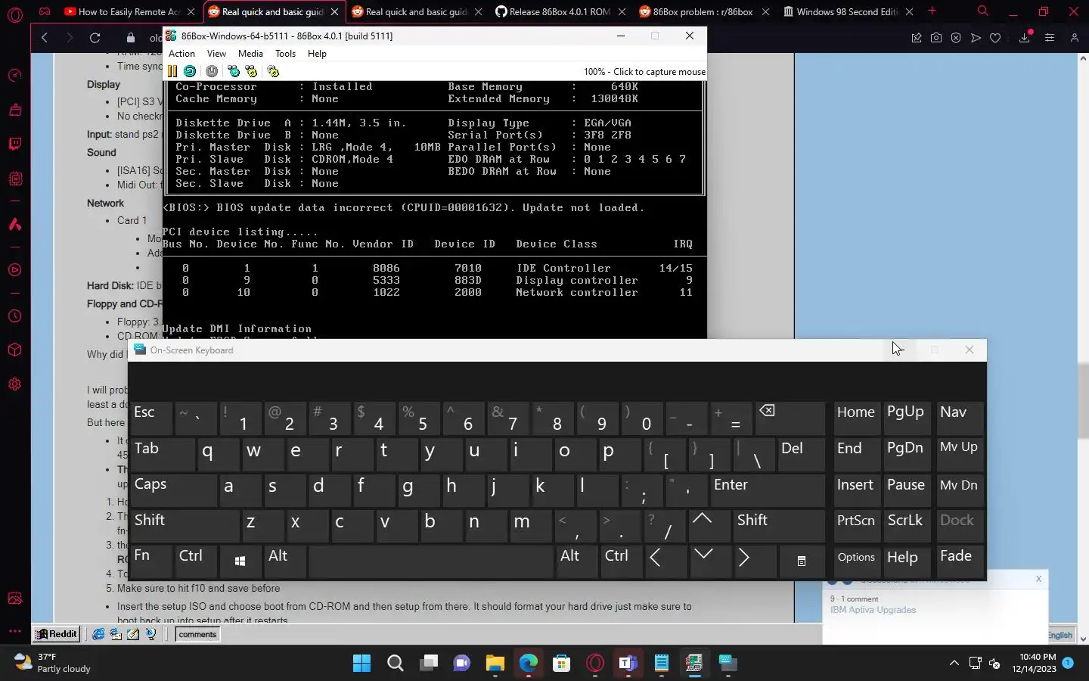
Task: Switch to Windows 98 Second Edition tab
Action: (847, 11)
